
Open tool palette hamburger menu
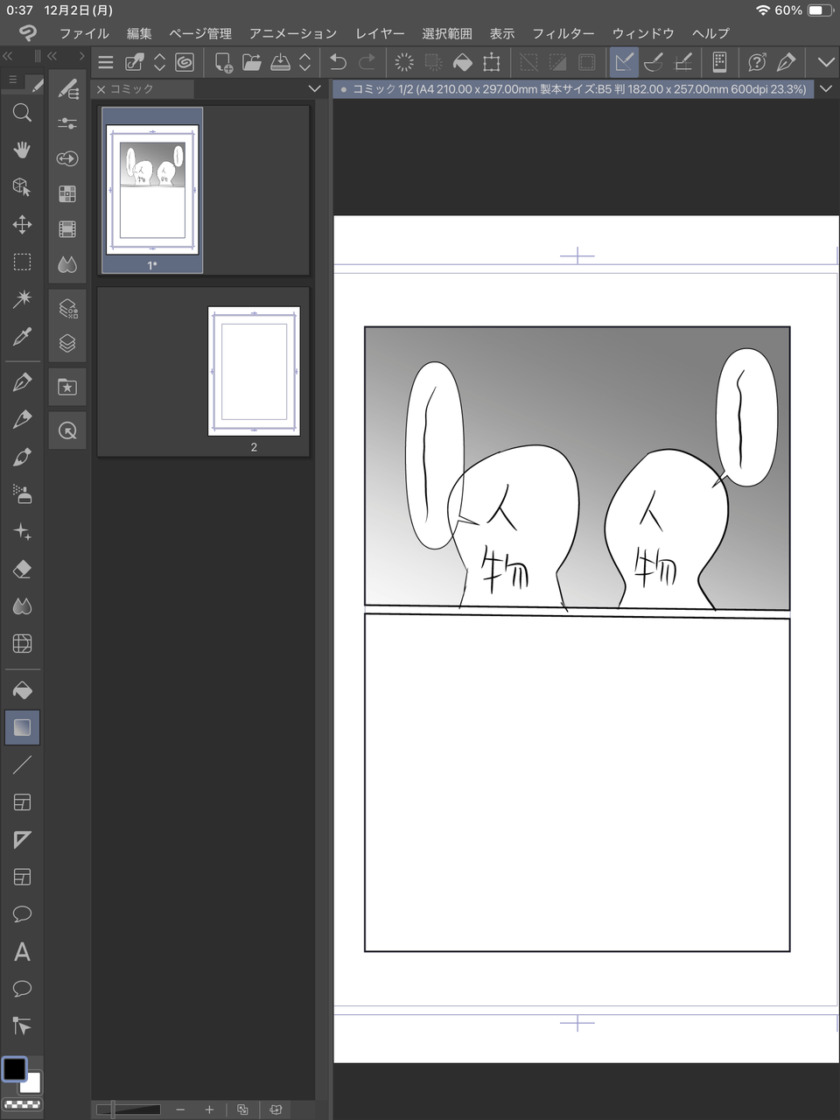tap(12, 80)
